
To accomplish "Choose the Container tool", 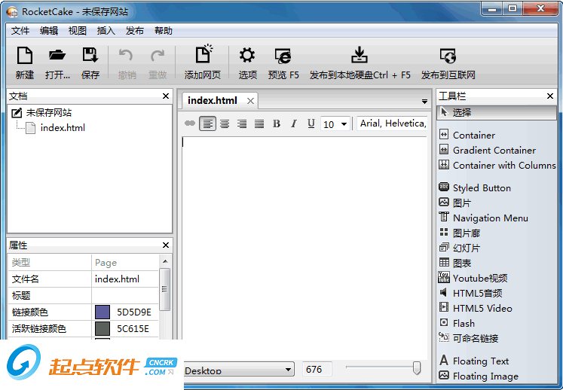I will [467, 136].
